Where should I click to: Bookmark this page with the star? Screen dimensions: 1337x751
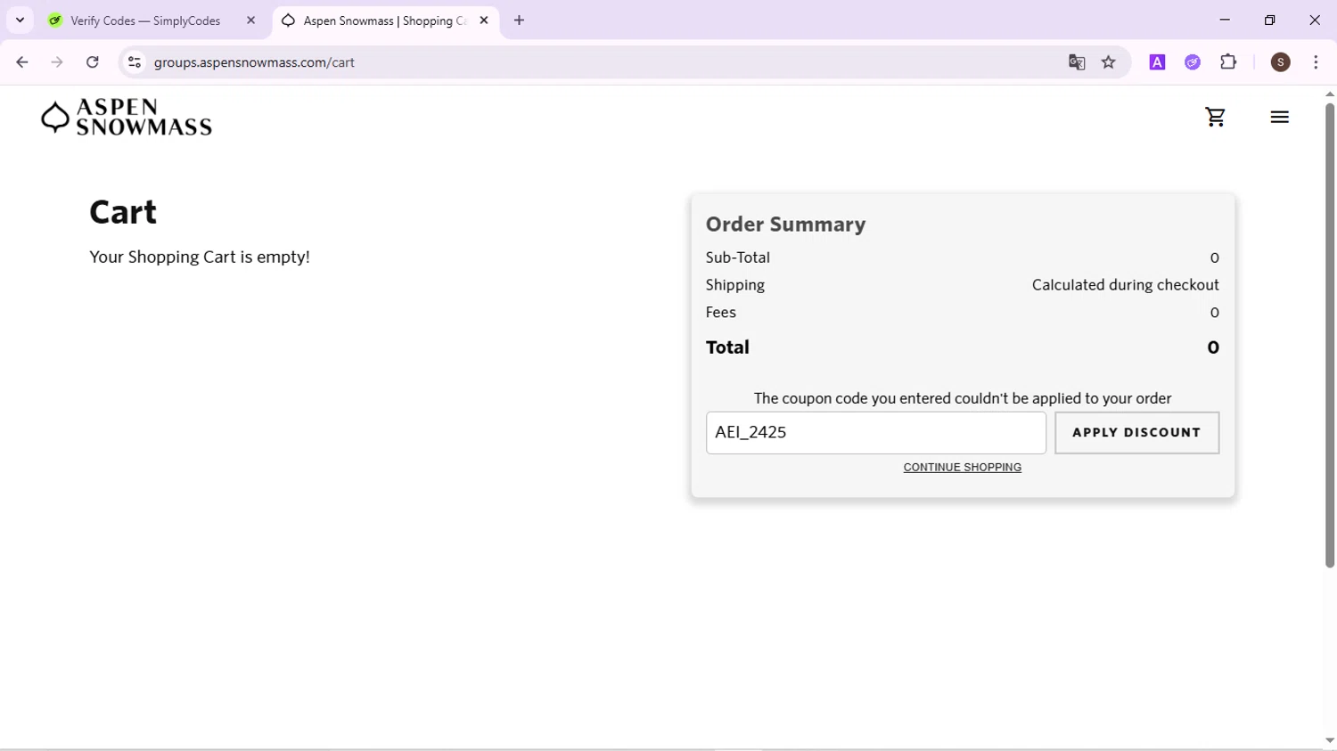(x=1109, y=62)
